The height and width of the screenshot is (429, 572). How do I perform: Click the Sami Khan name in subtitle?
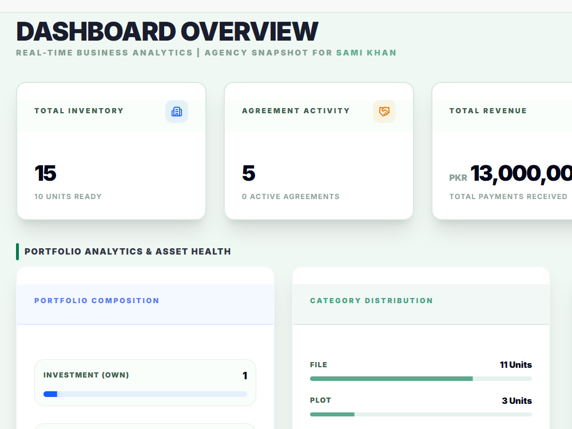click(366, 53)
